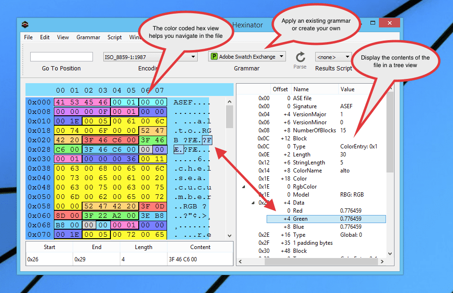Select the Type row showing Global: 0

pyautogui.click(x=312, y=235)
